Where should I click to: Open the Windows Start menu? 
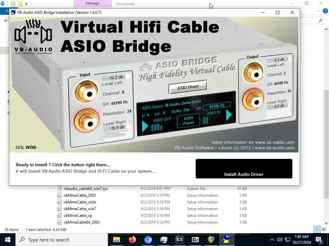8,240
